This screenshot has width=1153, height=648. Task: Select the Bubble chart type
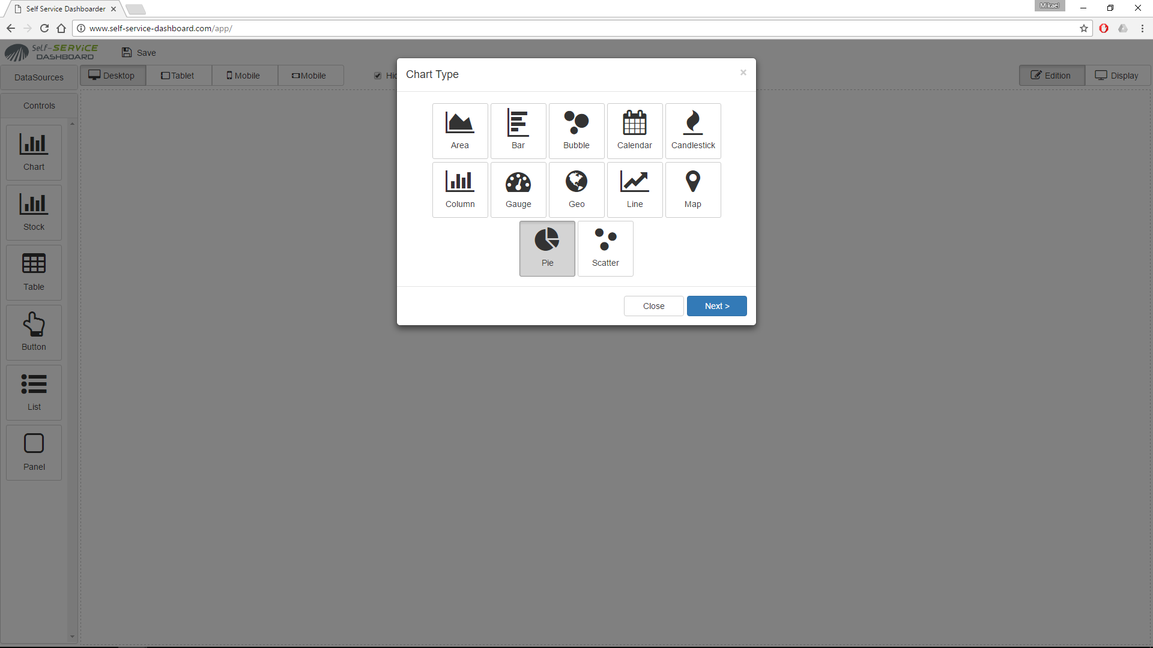[576, 130]
